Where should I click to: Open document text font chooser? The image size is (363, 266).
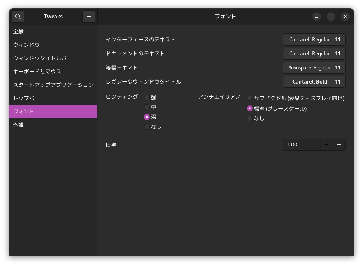(x=314, y=54)
